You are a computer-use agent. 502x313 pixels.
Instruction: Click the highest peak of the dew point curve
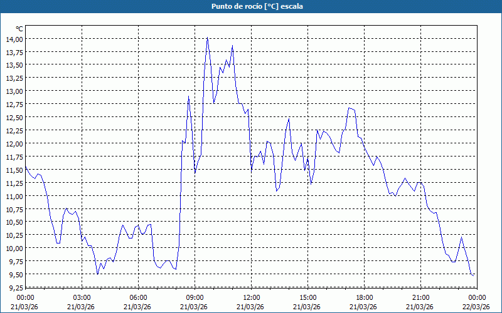click(208, 38)
